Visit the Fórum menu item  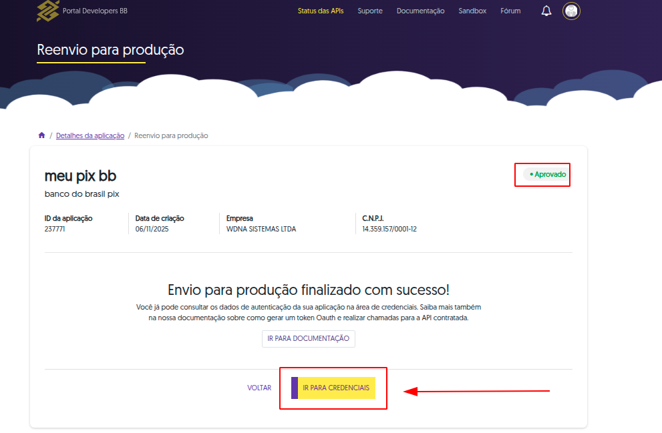pyautogui.click(x=510, y=11)
